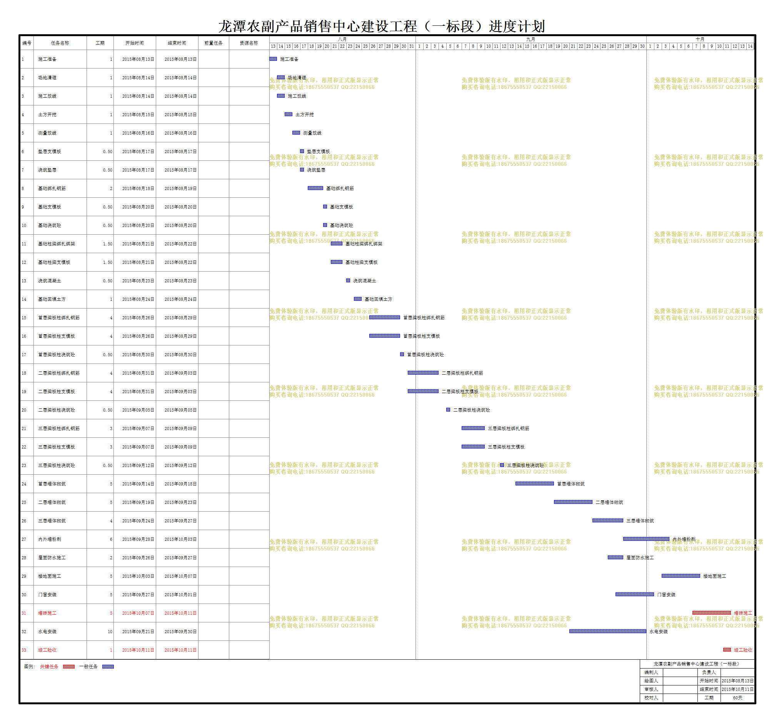Select the long 水电安装 Gantt bar
Image resolution: width=774 pixels, height=722 pixels.
point(608,631)
